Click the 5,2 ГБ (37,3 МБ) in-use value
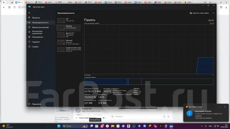Screen dimensions: 230x129 click(x=93, y=91)
